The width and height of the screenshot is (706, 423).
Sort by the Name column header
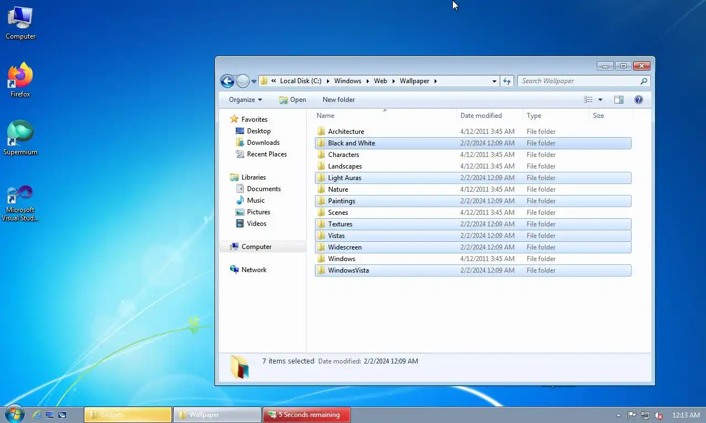[x=385, y=116]
